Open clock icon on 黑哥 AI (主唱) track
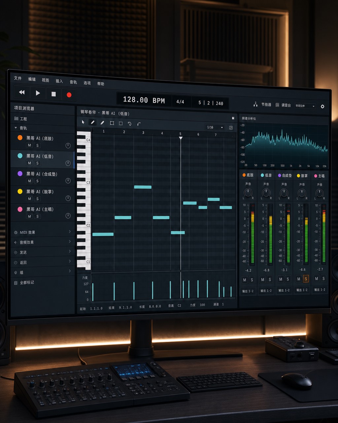338x423 pixels. click(x=68, y=215)
